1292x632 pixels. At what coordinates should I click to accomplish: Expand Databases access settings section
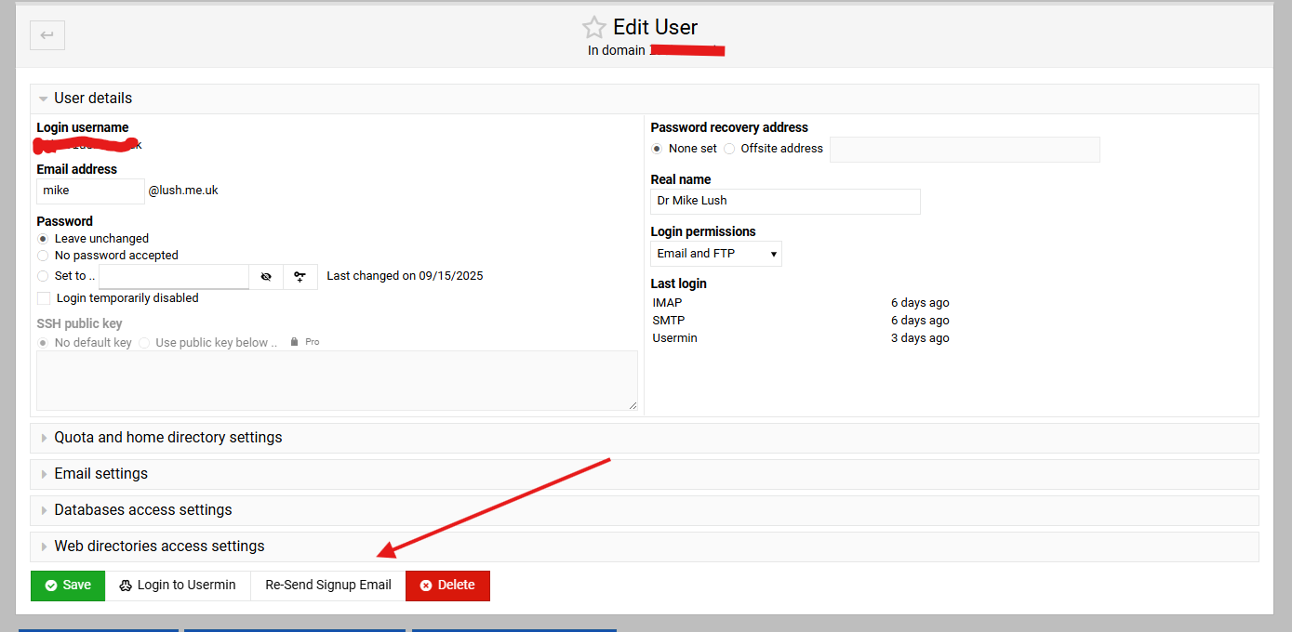pos(142,510)
